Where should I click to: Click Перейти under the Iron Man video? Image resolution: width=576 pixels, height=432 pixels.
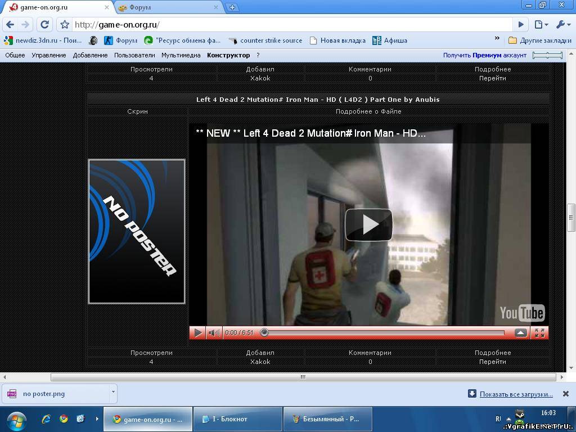tap(492, 362)
